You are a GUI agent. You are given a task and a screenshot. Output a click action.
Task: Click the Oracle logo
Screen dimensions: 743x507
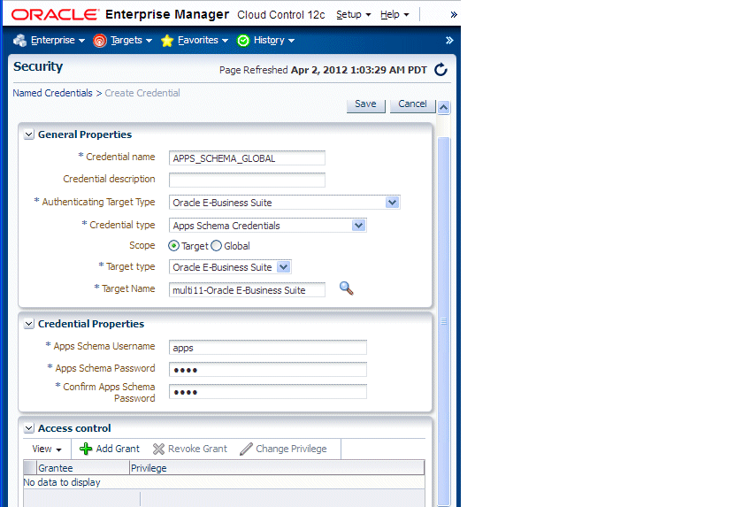tap(55, 15)
